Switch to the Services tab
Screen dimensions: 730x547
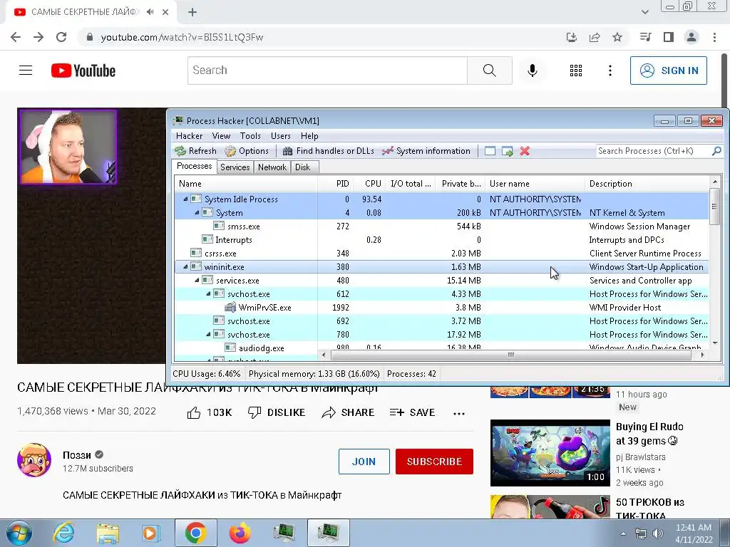coord(235,167)
